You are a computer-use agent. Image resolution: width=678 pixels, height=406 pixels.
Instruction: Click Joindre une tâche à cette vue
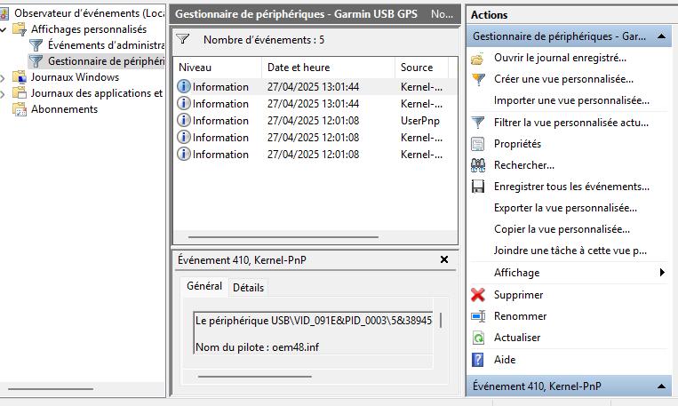[x=570, y=251]
